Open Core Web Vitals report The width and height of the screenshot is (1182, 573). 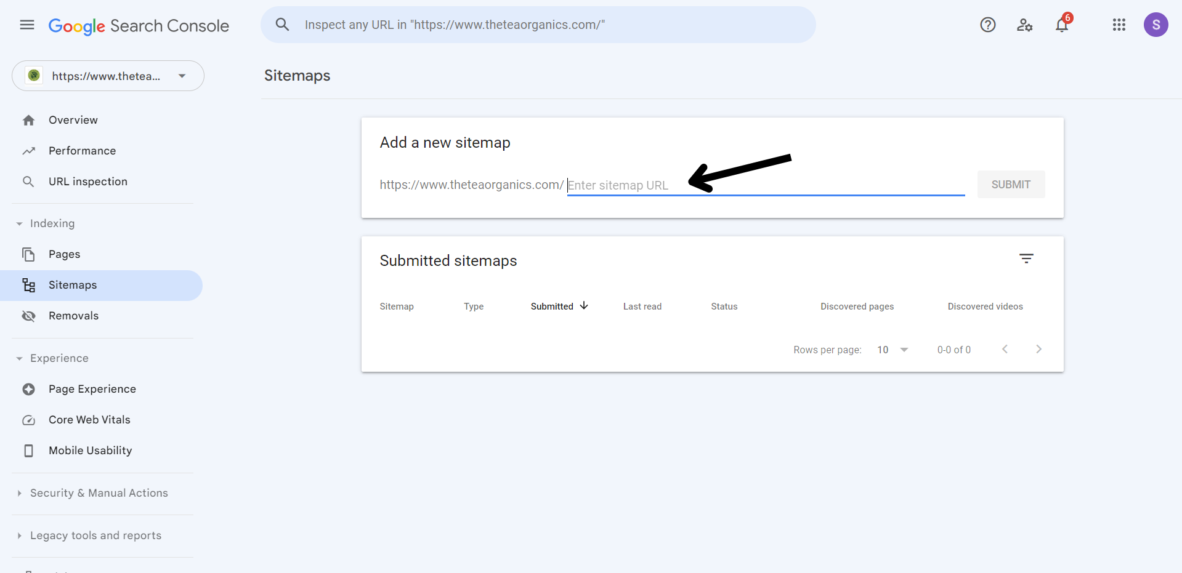pos(89,420)
